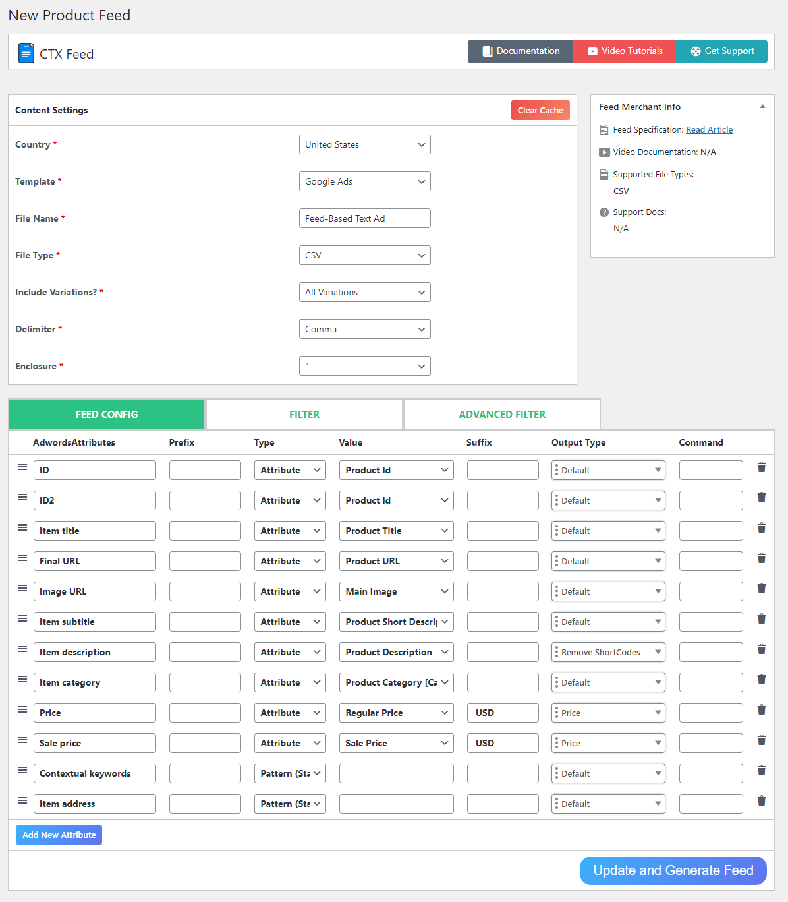Switch to the FILTER tab

coord(304,415)
